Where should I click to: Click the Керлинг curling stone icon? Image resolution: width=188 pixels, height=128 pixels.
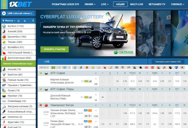coord(4,96)
